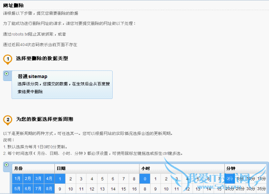Screen dimensions: 269x194
Task: Select 5月 in the 月份 column
Action: click(17, 189)
